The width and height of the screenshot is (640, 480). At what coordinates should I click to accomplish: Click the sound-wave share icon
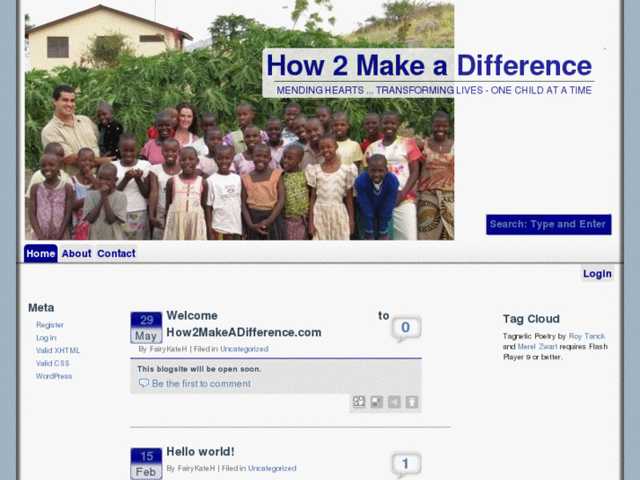[x=394, y=402]
